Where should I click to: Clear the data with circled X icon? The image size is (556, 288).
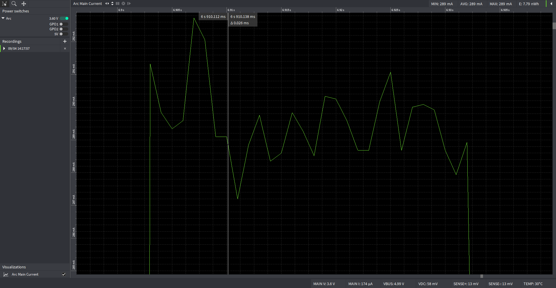pyautogui.click(x=123, y=3)
